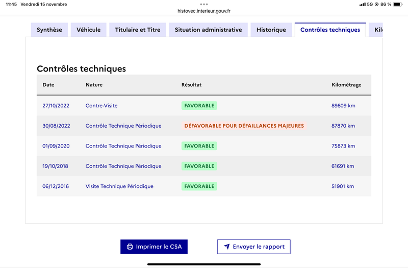This screenshot has width=408, height=268.
Task: Click the Date column header
Action: click(x=48, y=85)
